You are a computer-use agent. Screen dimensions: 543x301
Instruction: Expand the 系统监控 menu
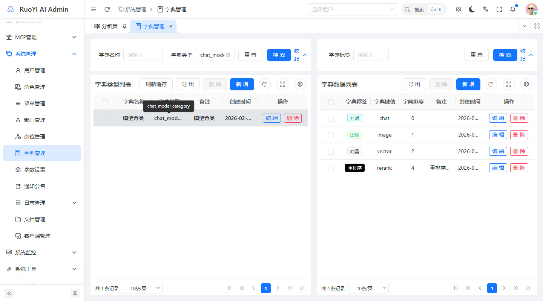point(42,252)
